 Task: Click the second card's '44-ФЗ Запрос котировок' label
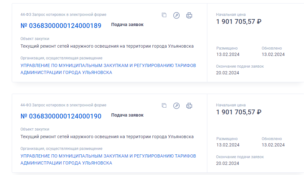[63, 105]
